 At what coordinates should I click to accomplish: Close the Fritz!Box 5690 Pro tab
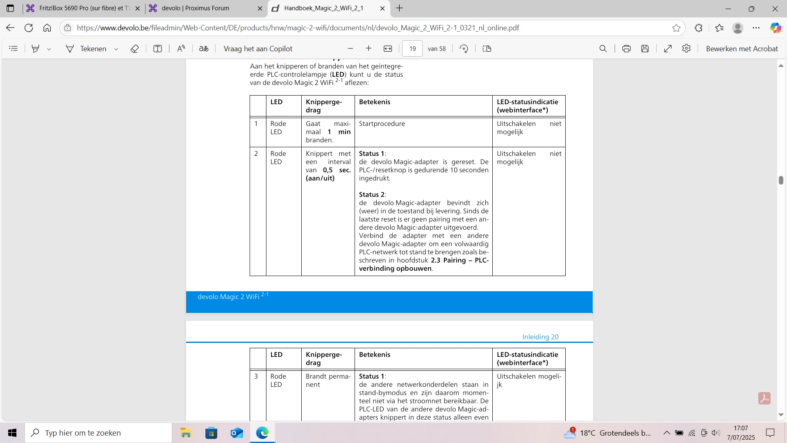(x=137, y=8)
